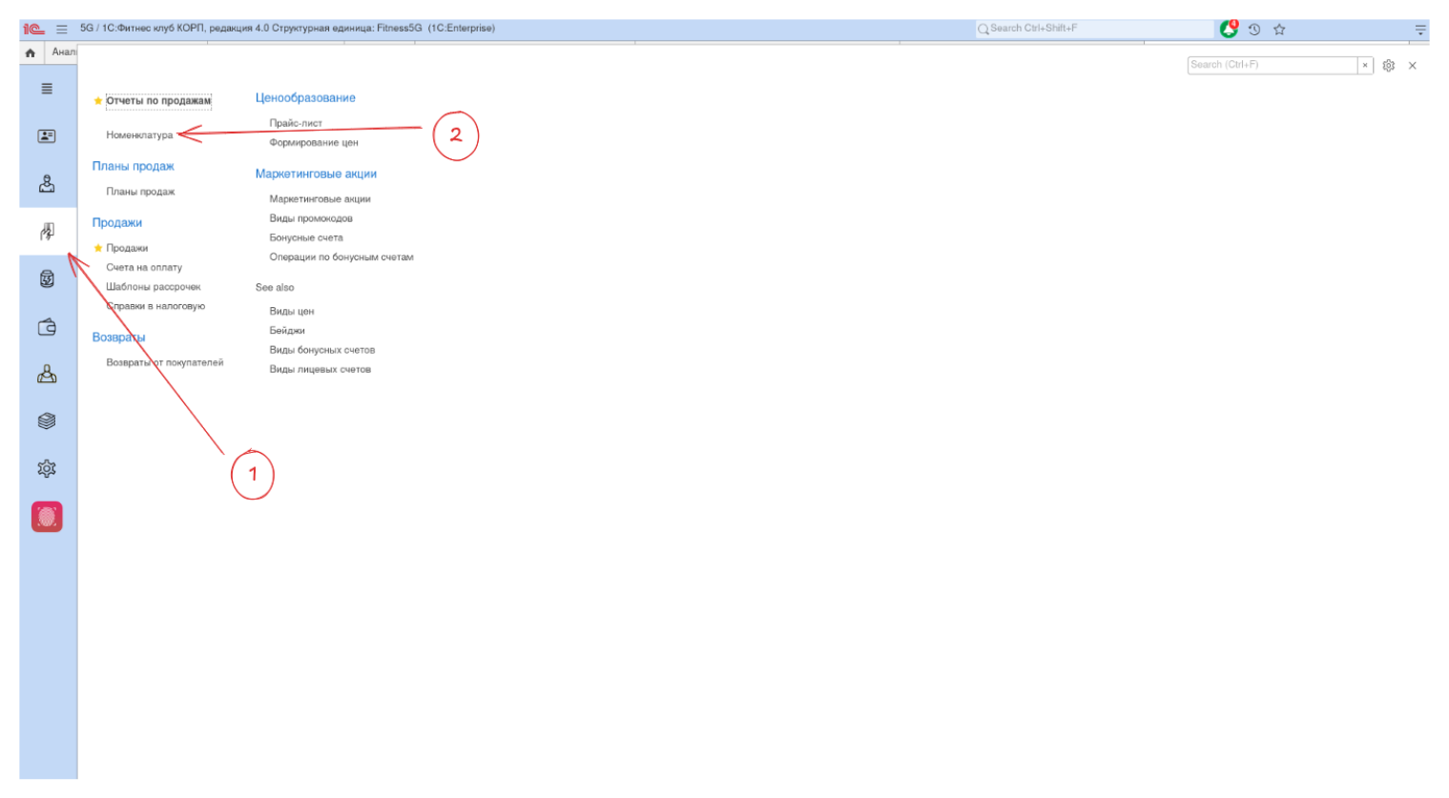Open the main menu next to 1C logo
Viewport: 1449px width, 798px height.
pos(62,29)
